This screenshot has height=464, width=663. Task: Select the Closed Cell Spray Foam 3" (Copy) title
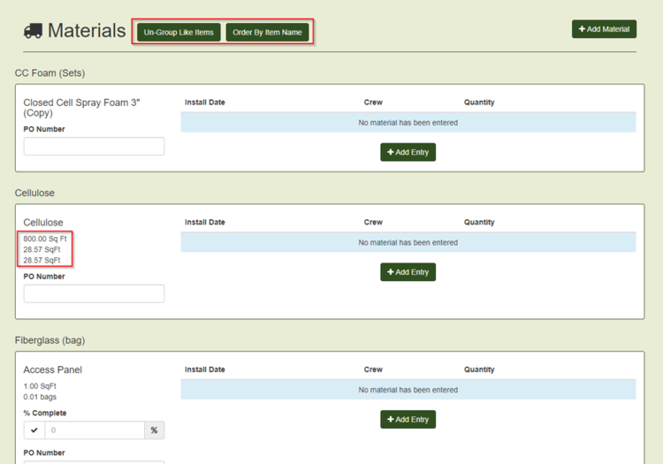coord(81,108)
